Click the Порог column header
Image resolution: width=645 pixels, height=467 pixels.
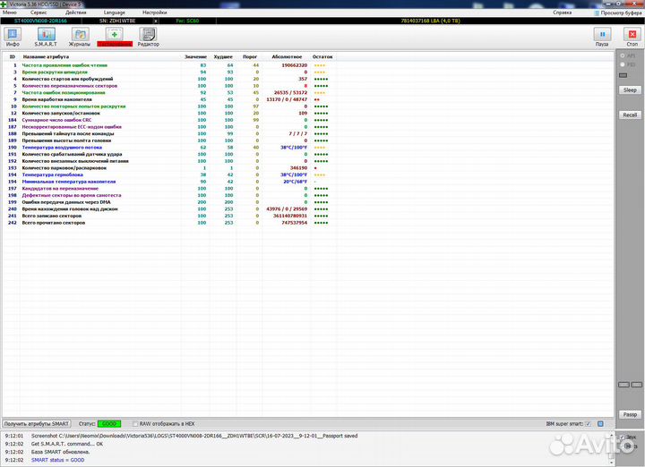[250, 56]
